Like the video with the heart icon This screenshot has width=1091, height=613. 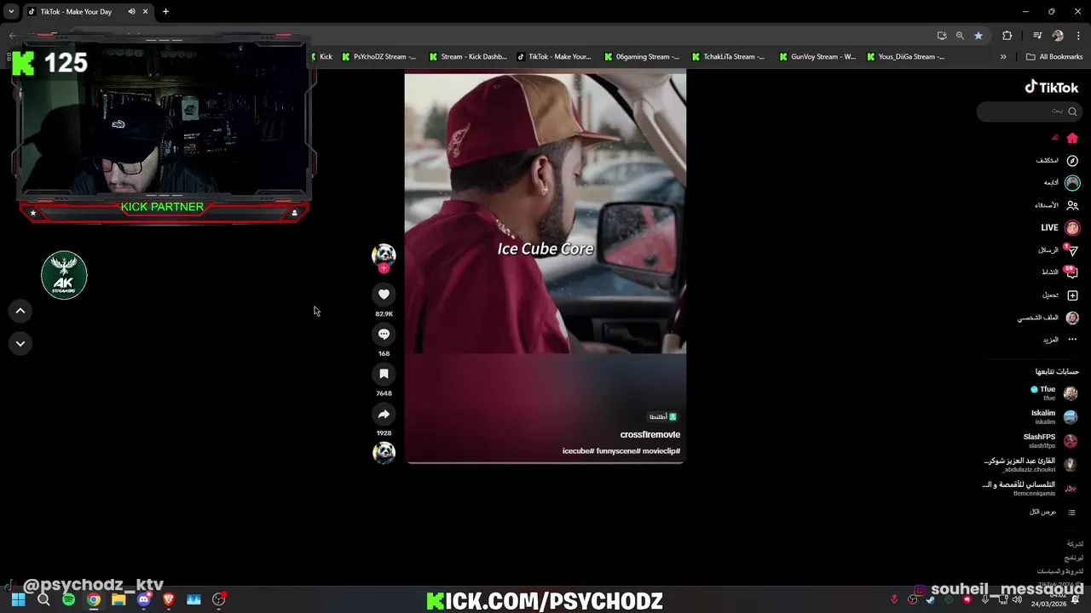coord(384,295)
